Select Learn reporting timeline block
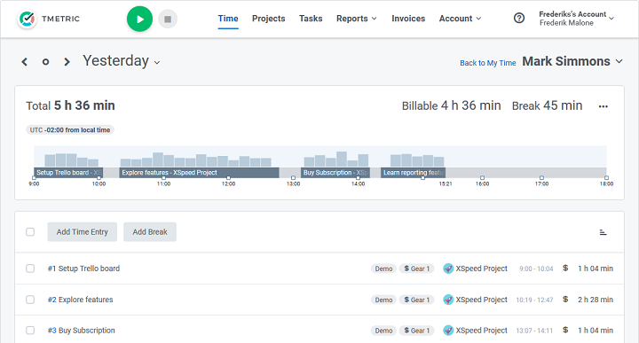The width and height of the screenshot is (639, 343). pos(413,173)
